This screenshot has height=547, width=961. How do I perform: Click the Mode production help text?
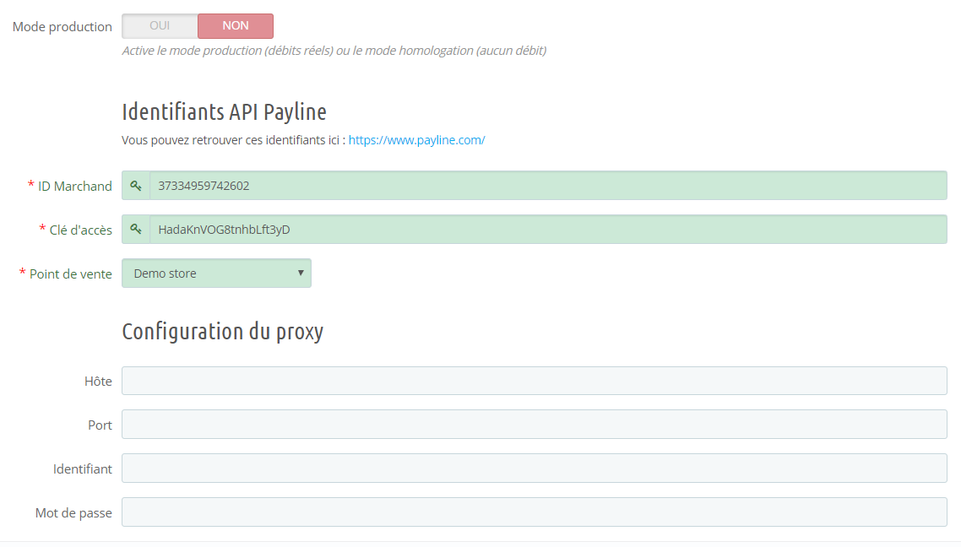334,51
